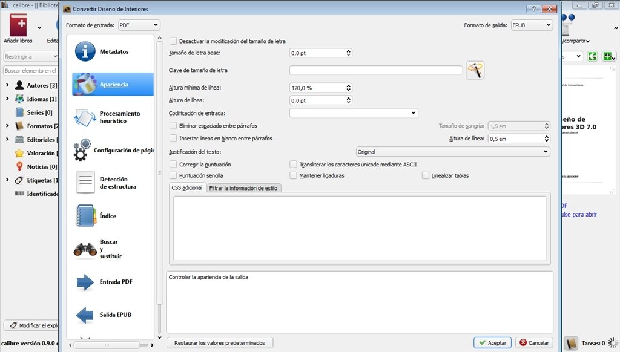This screenshot has height=352, width=620.
Task: Click the Cancelar button
Action: (534, 342)
